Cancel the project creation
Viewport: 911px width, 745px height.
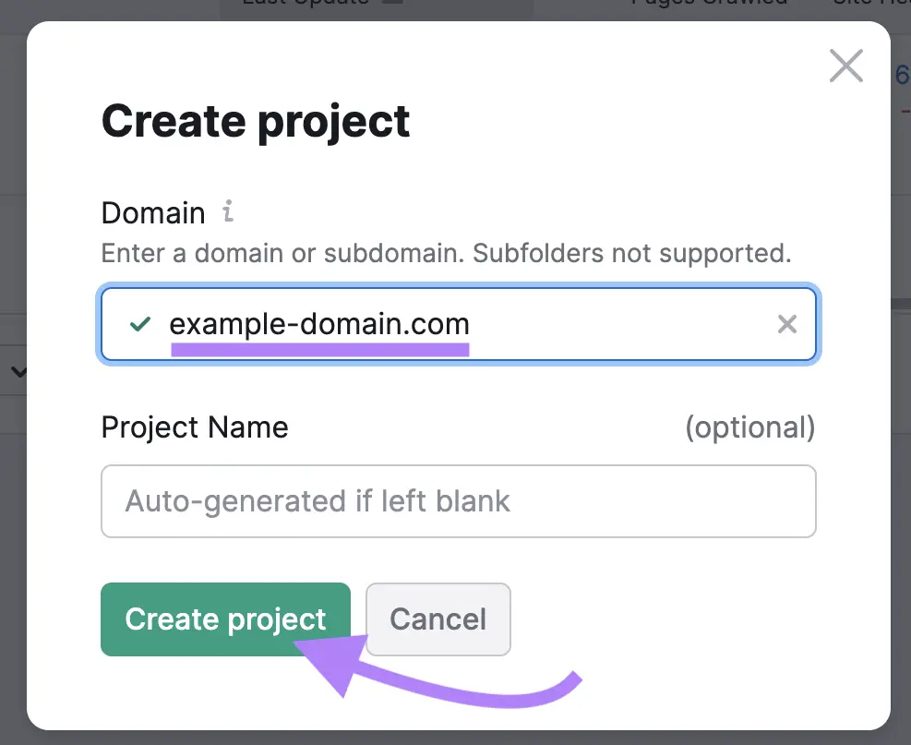click(x=438, y=619)
